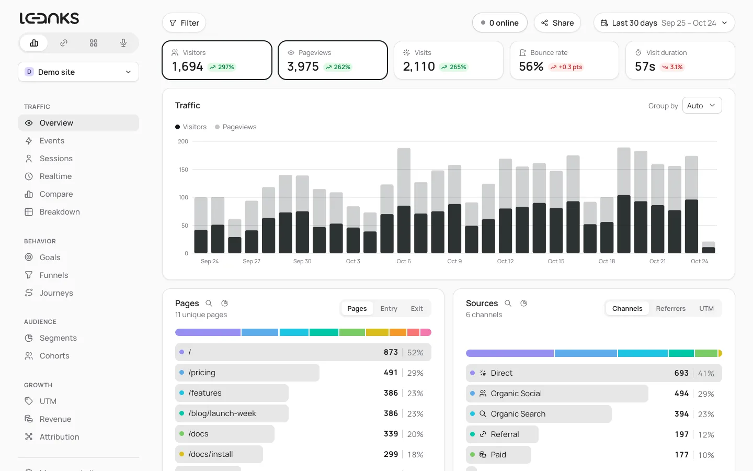
Task: Select the UTM tab in Sources panel
Action: click(706, 309)
